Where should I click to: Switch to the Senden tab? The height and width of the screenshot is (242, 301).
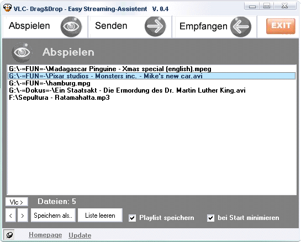(x=111, y=26)
